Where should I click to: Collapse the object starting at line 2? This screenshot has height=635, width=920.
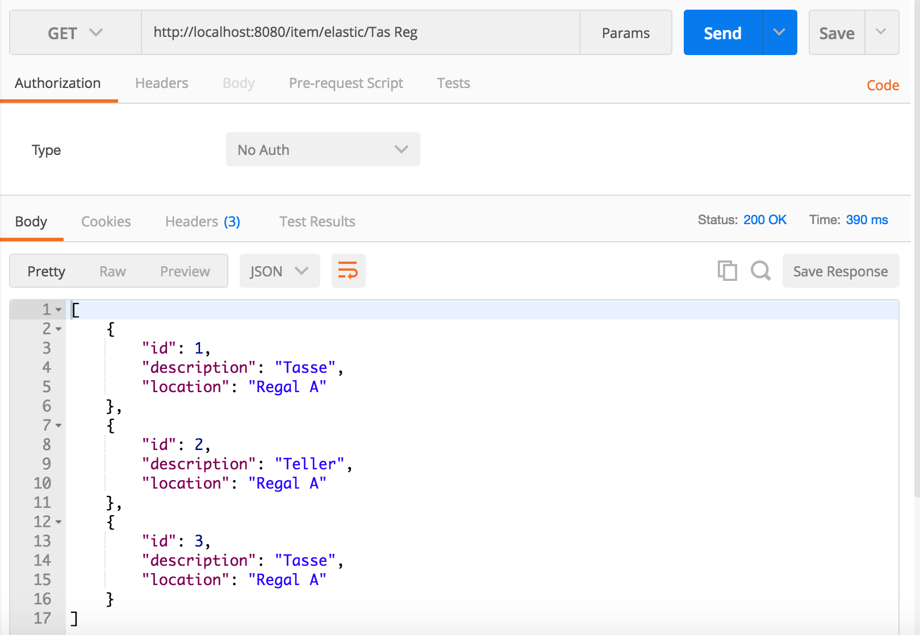58,329
